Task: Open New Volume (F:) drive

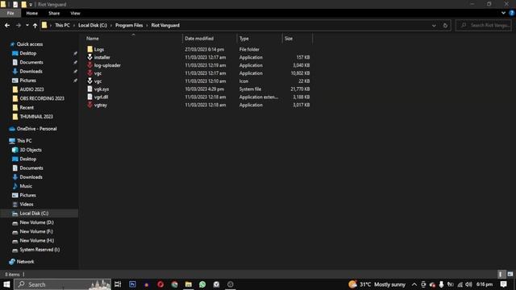Action: (x=36, y=231)
